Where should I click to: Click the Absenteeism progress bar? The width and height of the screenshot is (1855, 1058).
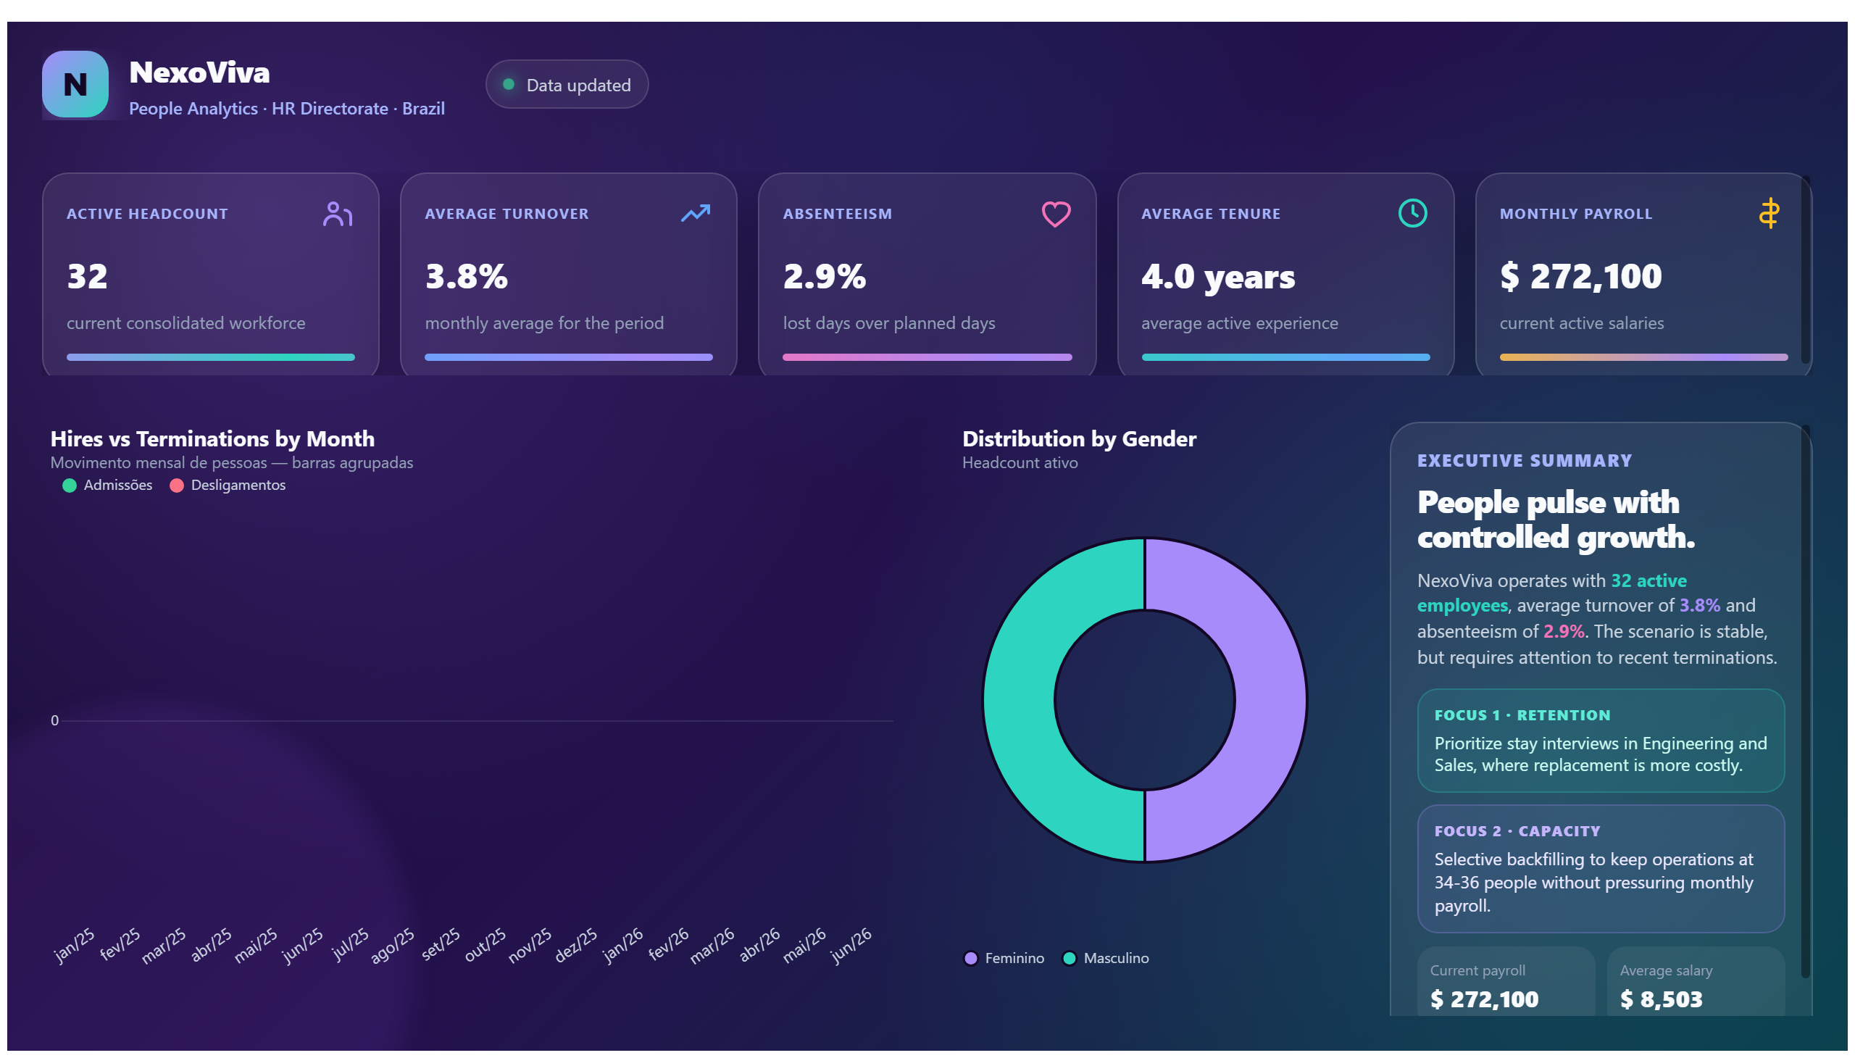927,357
